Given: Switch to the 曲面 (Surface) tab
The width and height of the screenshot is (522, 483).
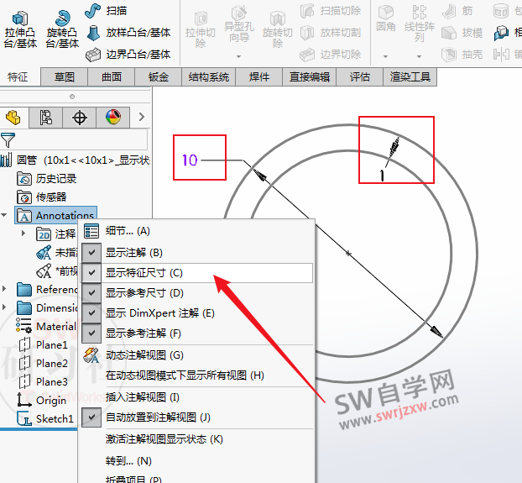Looking at the screenshot, I should (112, 77).
